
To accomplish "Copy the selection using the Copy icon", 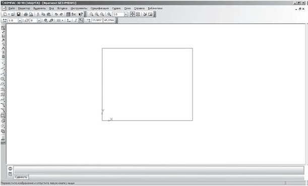I will click(x=43, y=14).
